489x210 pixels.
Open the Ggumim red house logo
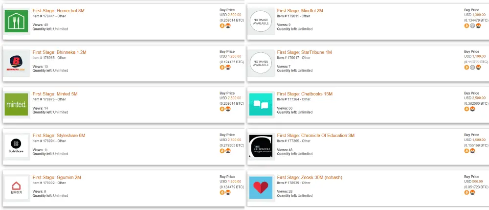tap(16, 188)
